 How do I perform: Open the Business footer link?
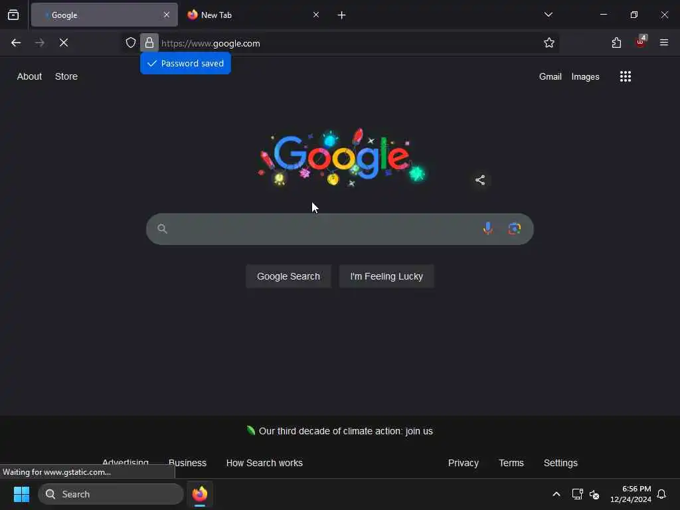[187, 463]
